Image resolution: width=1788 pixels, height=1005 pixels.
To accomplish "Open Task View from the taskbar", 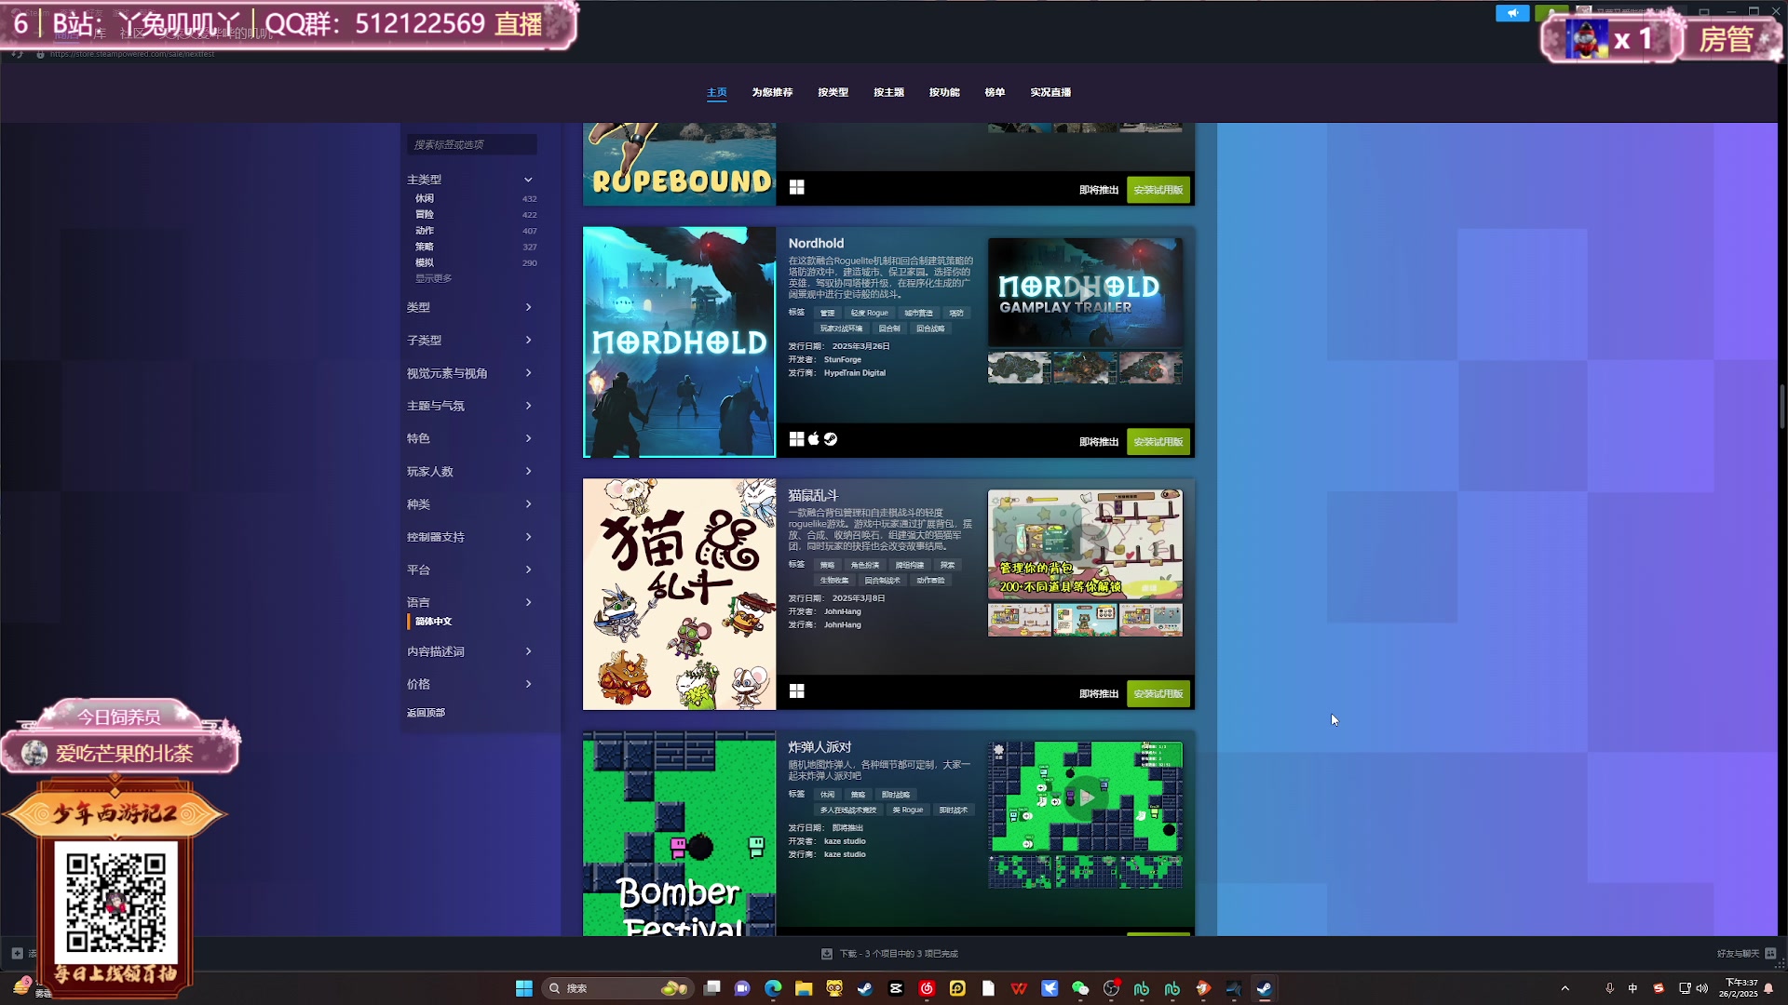I will click(x=712, y=988).
